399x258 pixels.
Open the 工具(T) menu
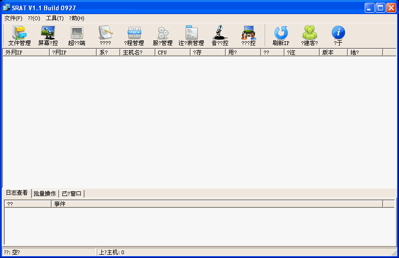tap(54, 18)
